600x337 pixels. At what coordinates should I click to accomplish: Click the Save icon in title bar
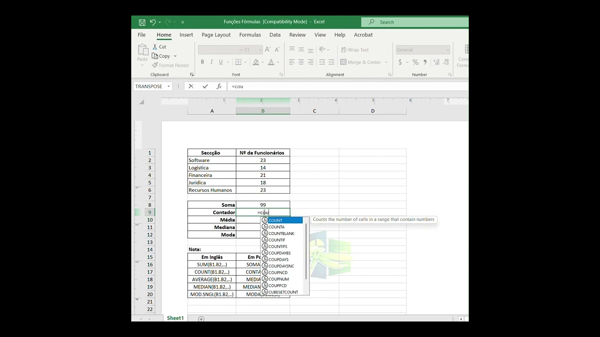[142, 22]
